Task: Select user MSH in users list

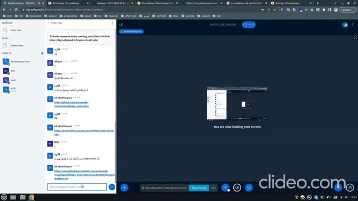Action: pyautogui.click(x=22, y=71)
